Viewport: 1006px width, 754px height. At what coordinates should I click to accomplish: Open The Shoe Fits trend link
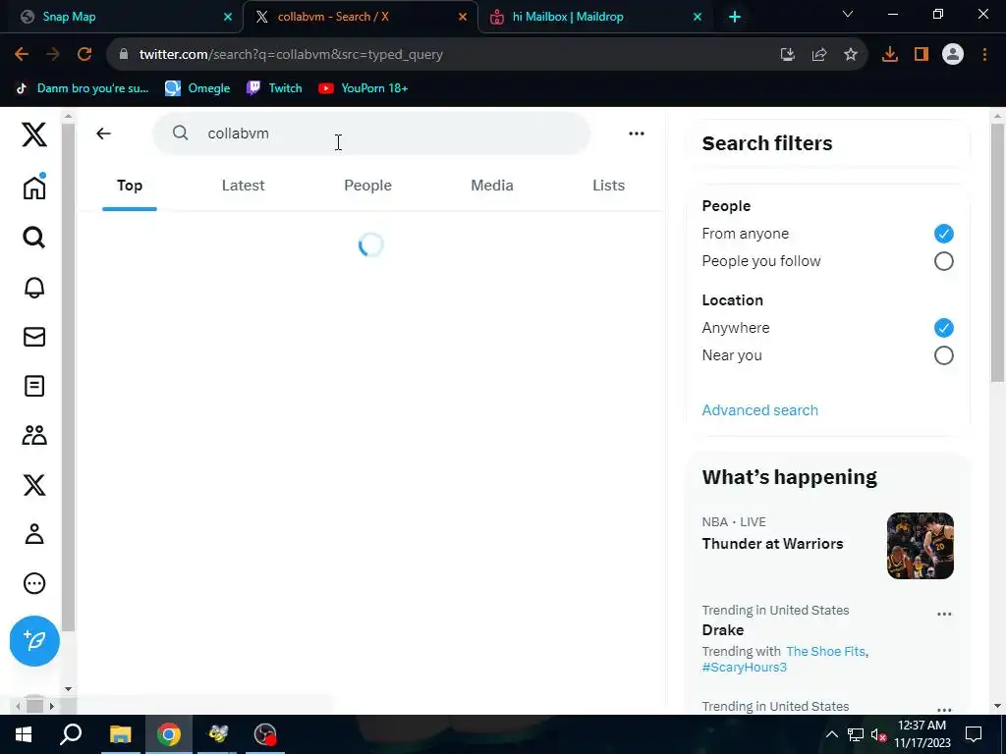[x=825, y=651]
